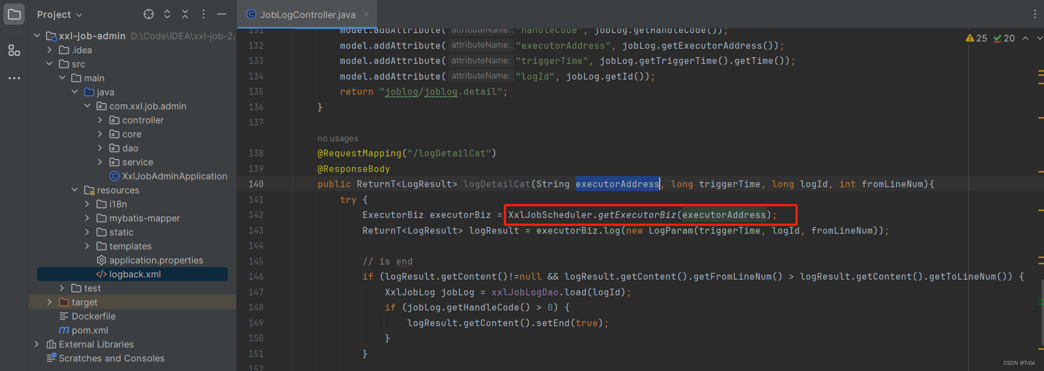Expand the target folder

[49, 302]
